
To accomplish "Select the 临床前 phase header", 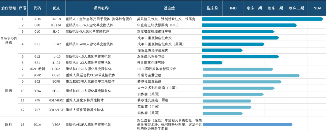I will coord(212,8).
